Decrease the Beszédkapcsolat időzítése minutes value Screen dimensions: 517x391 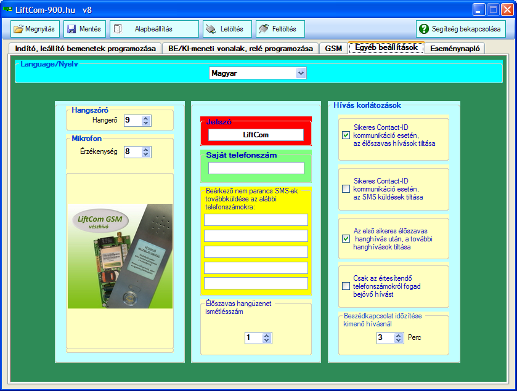point(398,341)
